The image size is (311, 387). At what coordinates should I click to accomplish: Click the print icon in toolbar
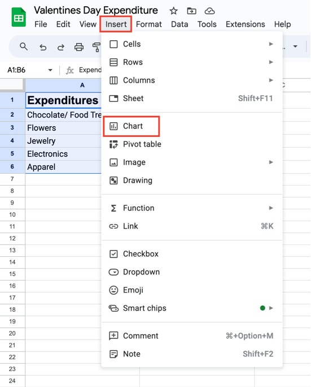[79, 47]
